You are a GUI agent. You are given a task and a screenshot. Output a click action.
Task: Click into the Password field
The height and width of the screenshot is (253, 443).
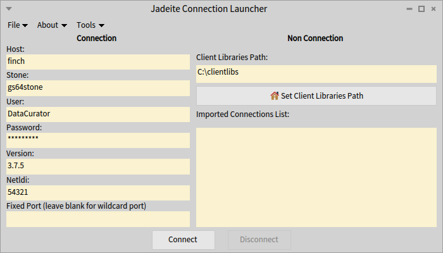tap(97, 140)
